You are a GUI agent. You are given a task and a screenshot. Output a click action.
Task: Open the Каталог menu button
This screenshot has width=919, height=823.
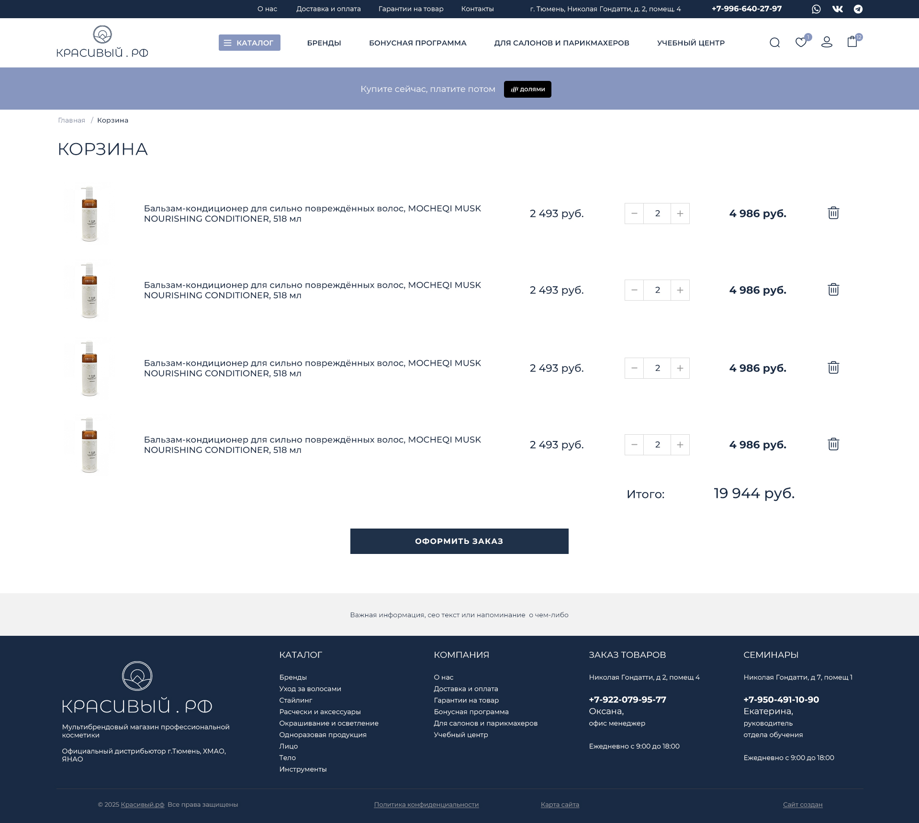point(249,43)
